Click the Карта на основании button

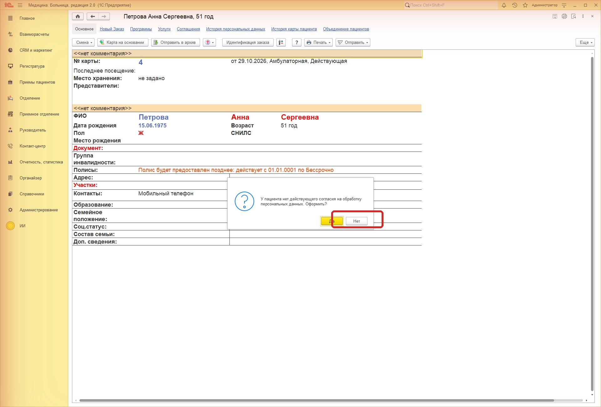coord(123,43)
